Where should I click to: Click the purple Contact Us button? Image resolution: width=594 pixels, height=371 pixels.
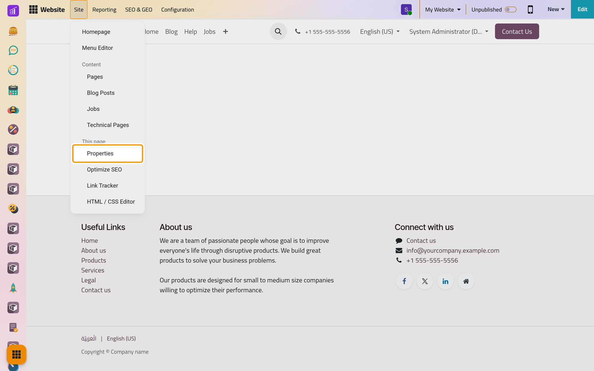click(x=517, y=32)
